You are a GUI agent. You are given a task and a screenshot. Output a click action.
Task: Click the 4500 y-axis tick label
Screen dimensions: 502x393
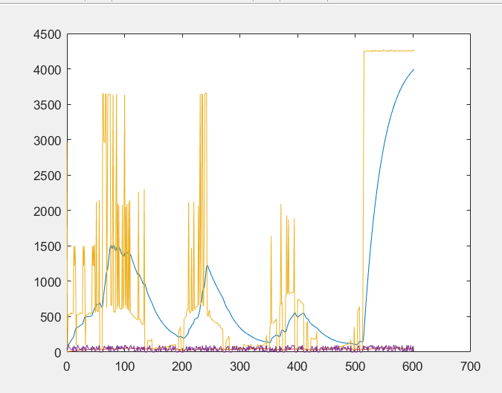[x=45, y=34]
